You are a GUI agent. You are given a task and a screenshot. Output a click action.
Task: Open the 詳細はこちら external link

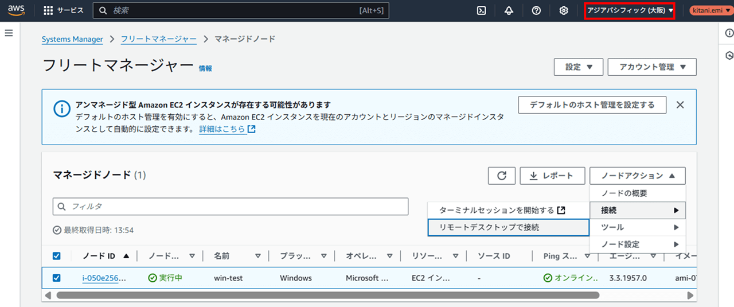coord(227,129)
